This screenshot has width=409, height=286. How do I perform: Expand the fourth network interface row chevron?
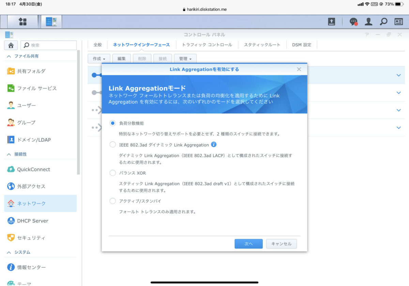click(398, 128)
